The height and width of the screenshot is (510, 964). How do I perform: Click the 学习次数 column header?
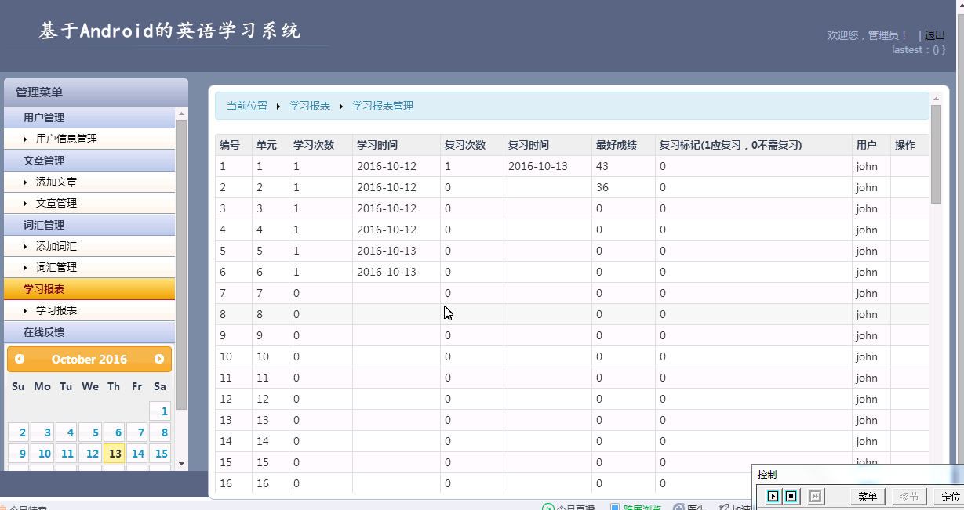(321, 145)
